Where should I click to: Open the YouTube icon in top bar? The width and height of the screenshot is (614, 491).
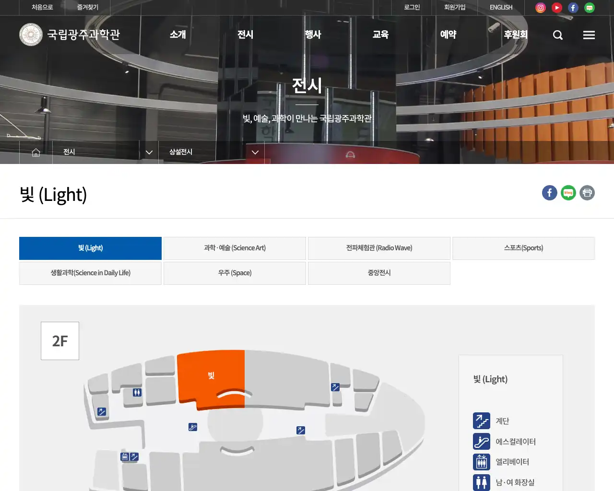pyautogui.click(x=557, y=8)
